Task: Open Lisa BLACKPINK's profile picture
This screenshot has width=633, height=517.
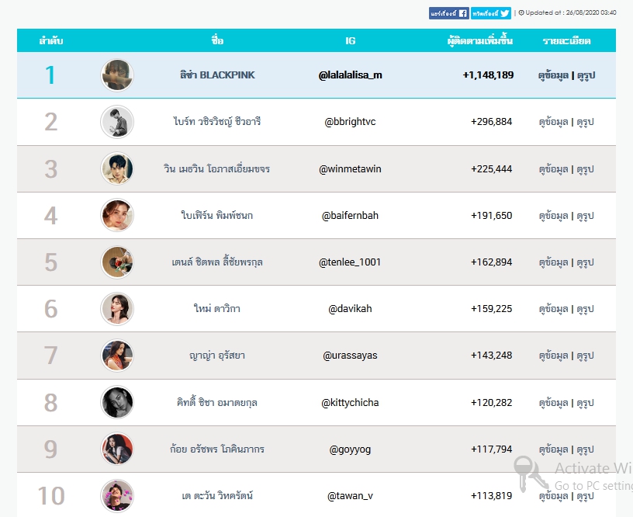Action: [x=117, y=75]
